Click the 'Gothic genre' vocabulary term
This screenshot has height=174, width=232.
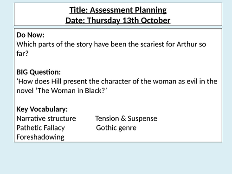tap(116, 128)
